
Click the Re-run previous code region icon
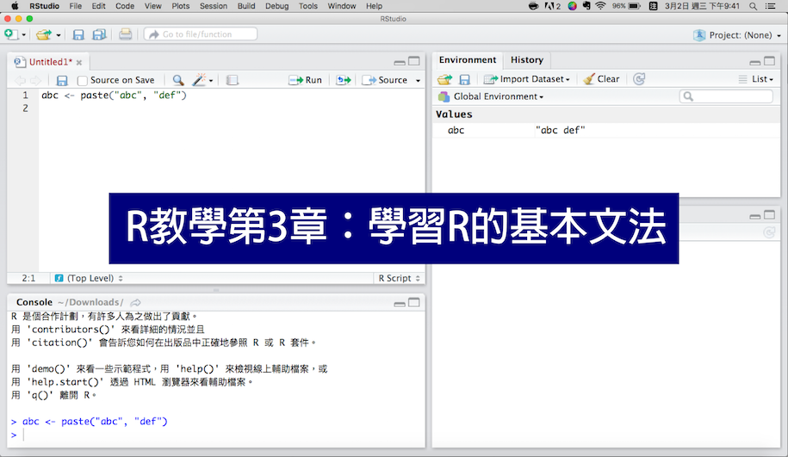pos(344,80)
